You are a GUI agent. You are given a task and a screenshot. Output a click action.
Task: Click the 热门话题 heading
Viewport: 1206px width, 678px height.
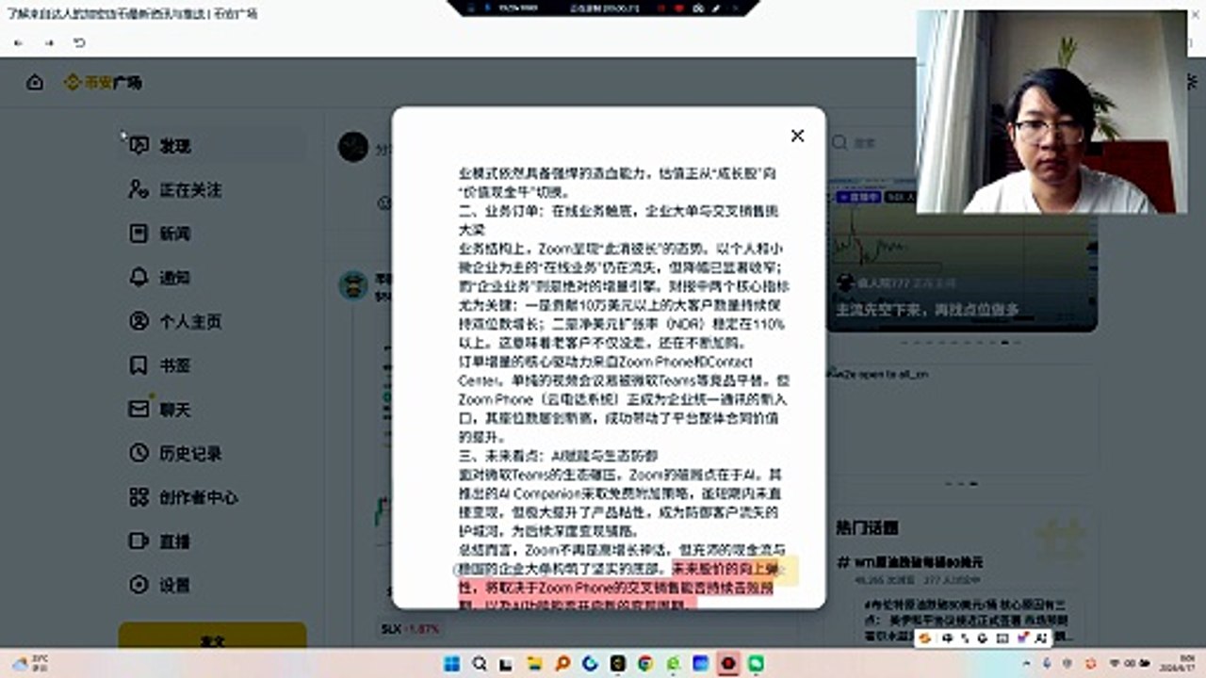coord(867,527)
